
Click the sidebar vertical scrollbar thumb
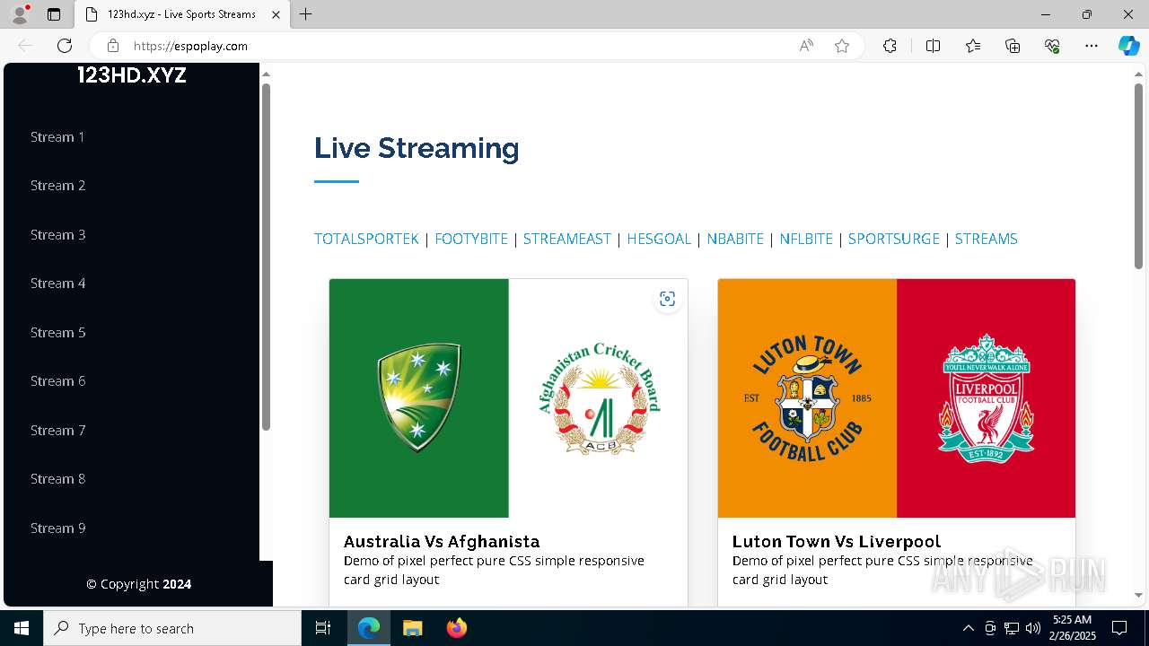(266, 257)
